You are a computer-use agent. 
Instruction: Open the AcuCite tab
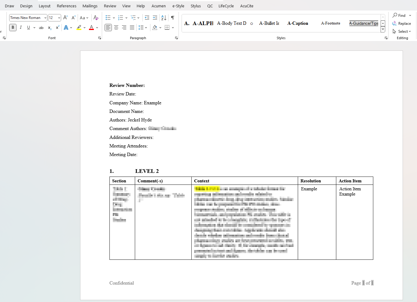[247, 6]
